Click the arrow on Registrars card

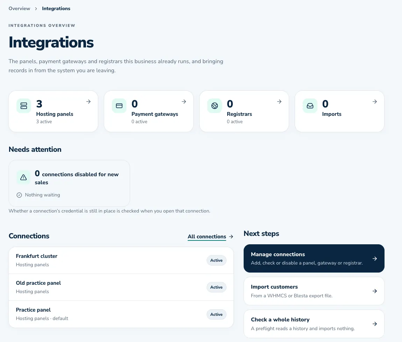coord(279,102)
